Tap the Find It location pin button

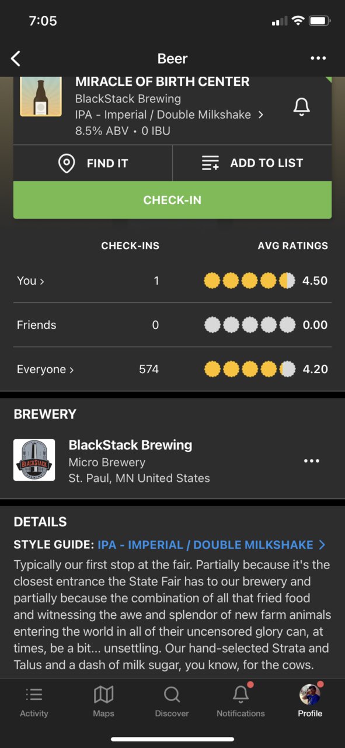click(93, 163)
